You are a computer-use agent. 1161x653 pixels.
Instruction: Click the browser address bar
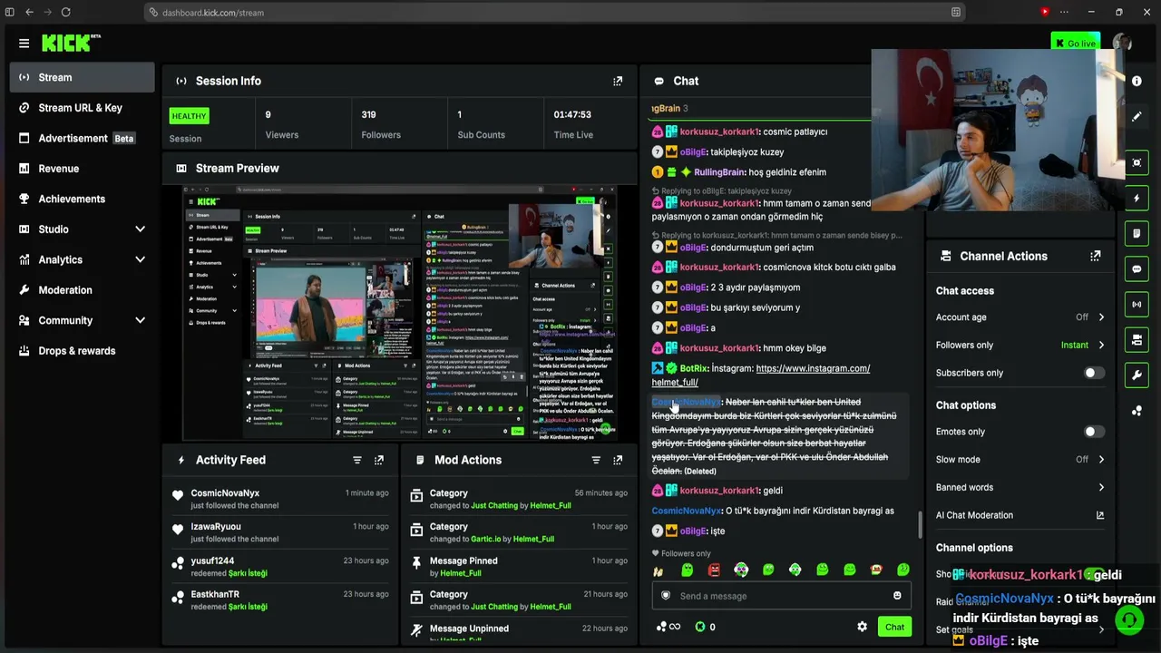click(x=557, y=12)
